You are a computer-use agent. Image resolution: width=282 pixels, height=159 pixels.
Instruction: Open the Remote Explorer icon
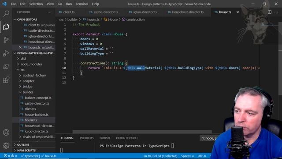tap(6, 67)
